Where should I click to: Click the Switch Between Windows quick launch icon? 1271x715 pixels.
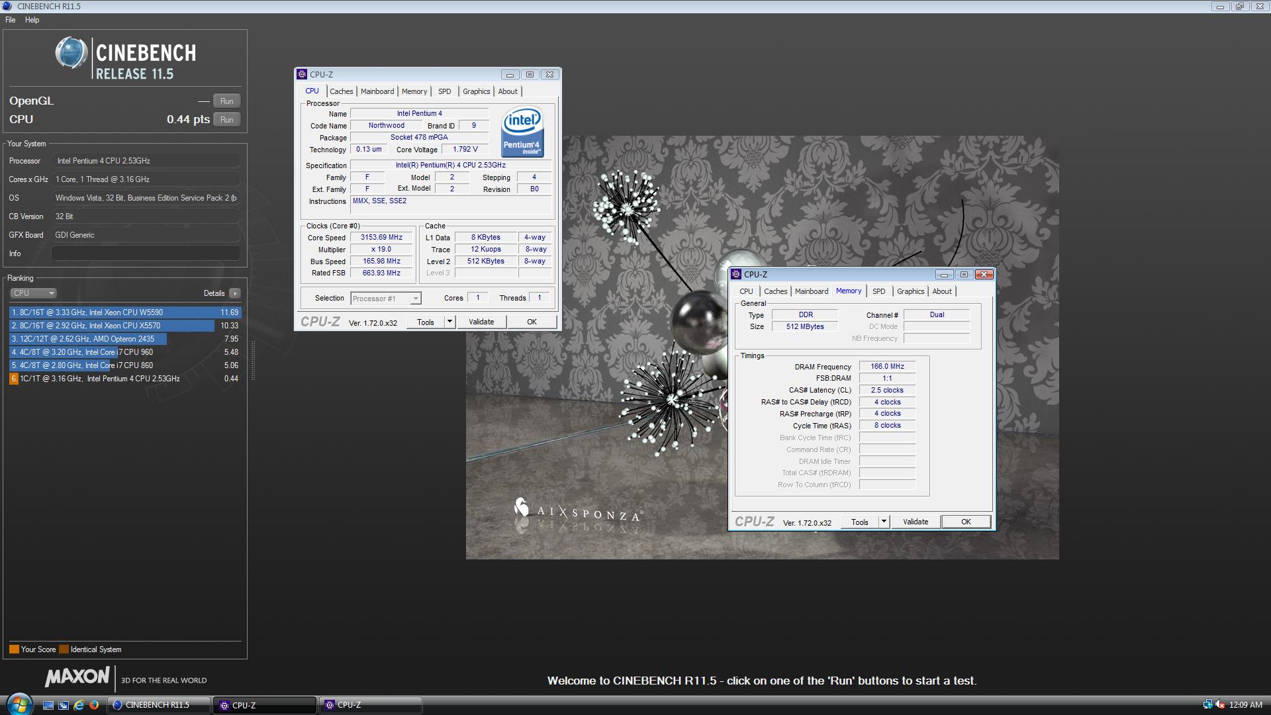pos(64,705)
